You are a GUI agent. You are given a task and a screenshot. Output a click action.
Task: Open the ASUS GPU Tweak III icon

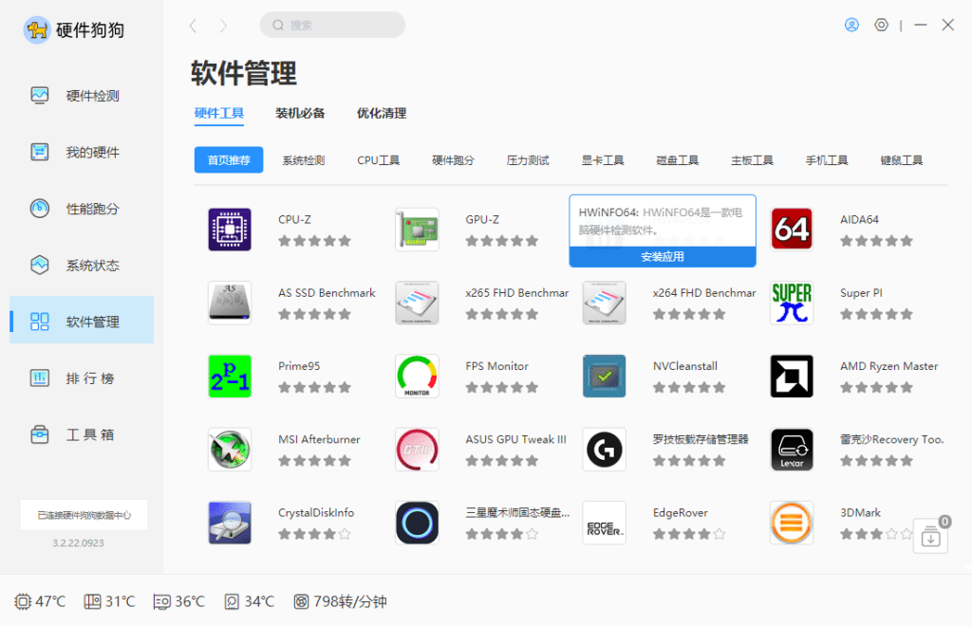(417, 449)
